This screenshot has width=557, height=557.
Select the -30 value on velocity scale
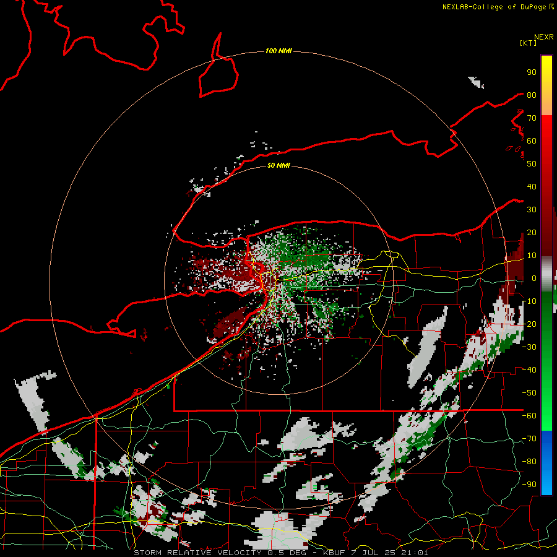tap(529, 347)
